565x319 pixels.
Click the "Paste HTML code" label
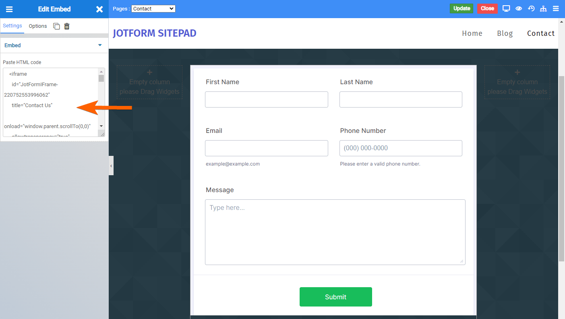pos(22,62)
